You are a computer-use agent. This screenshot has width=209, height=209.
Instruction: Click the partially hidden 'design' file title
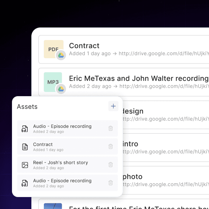[x=133, y=111]
